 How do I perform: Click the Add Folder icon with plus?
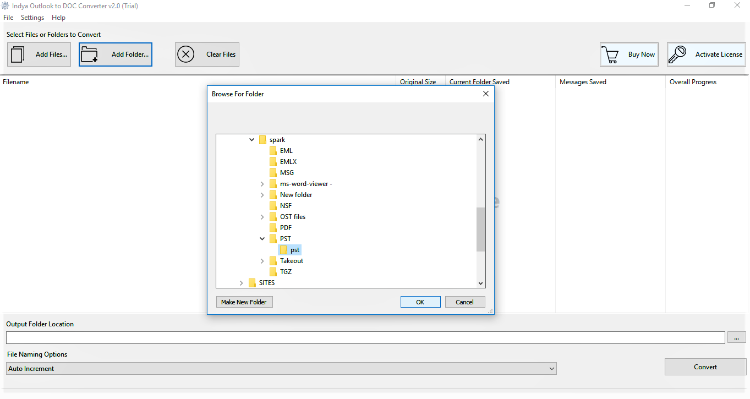tap(89, 54)
